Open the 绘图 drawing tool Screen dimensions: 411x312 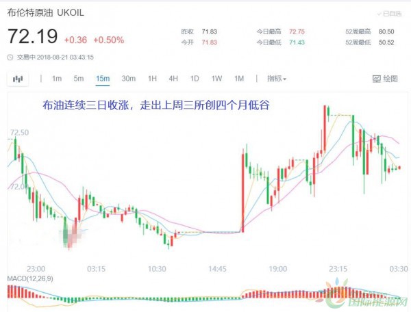(385, 79)
